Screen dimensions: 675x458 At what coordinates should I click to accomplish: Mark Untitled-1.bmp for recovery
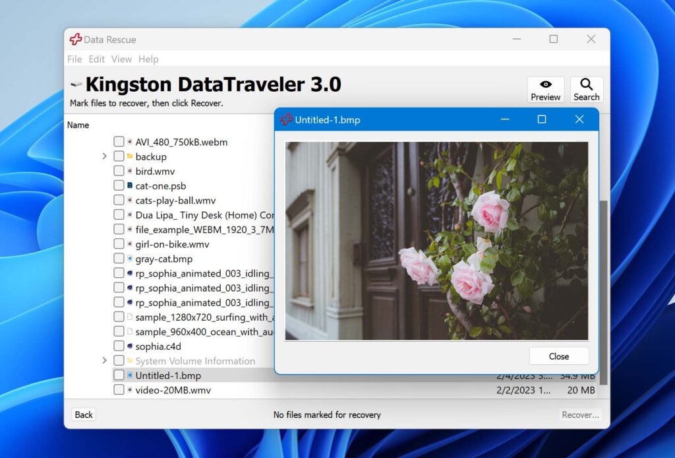[x=119, y=375]
